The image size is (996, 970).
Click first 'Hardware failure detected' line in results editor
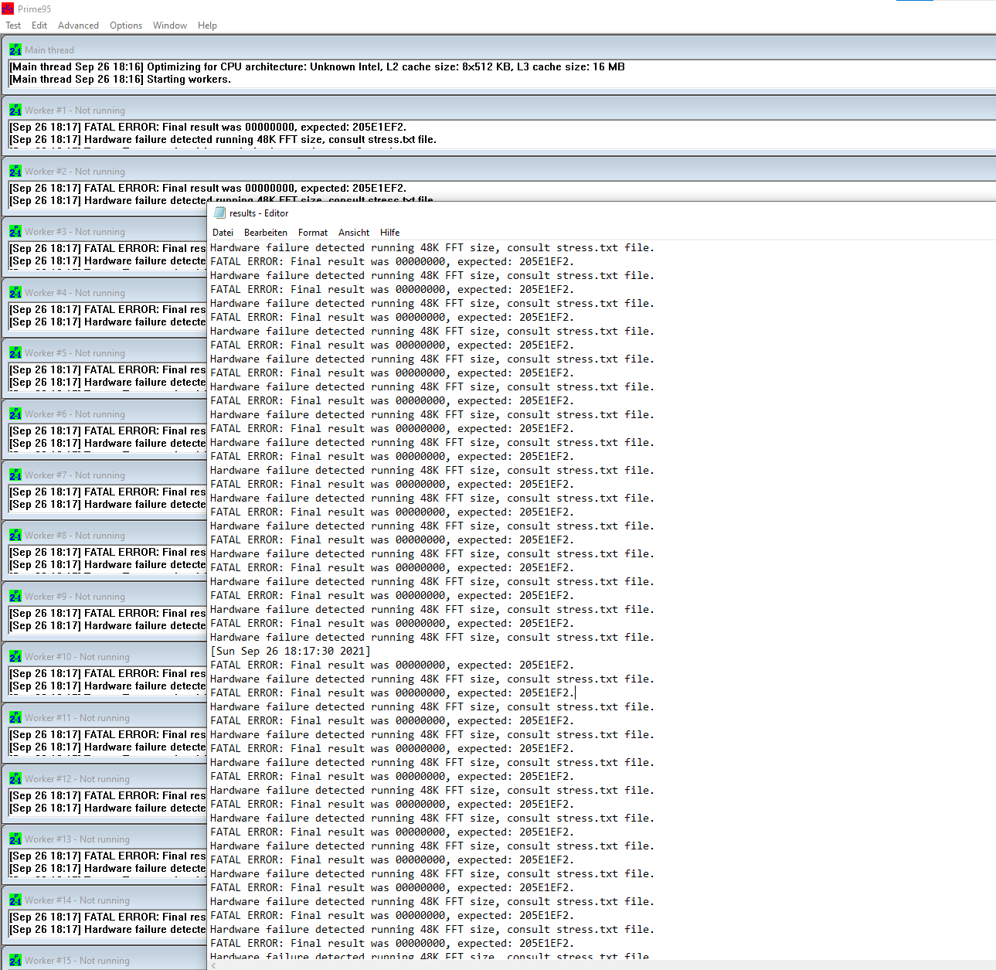[432, 248]
